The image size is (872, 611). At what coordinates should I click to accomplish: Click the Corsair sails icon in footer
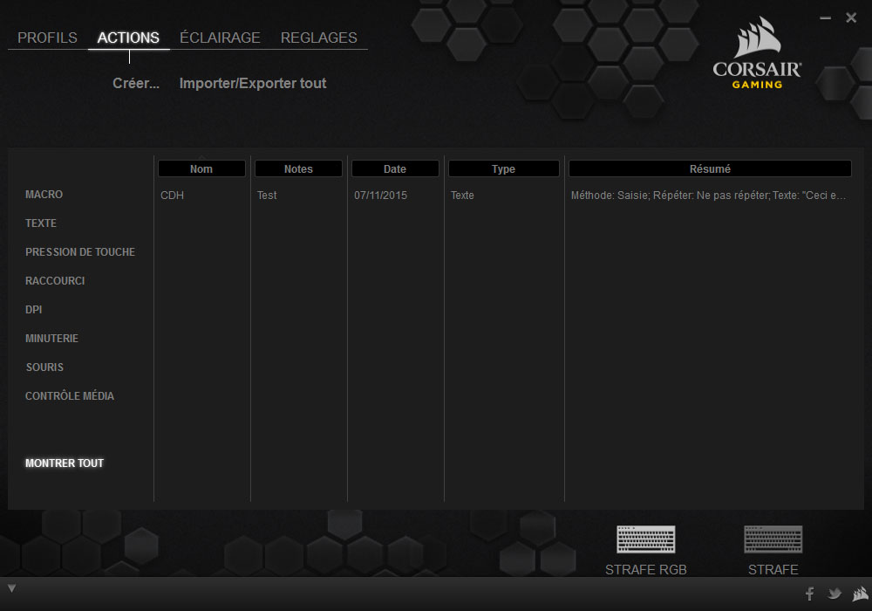click(x=860, y=594)
